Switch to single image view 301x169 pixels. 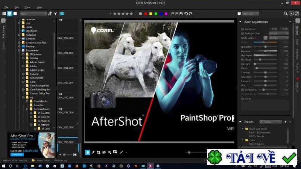pos(15,14)
